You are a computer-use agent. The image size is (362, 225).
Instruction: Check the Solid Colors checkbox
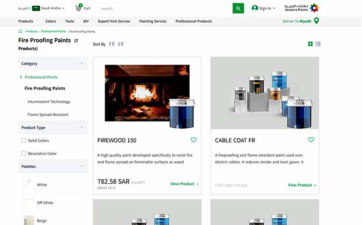click(x=24, y=141)
